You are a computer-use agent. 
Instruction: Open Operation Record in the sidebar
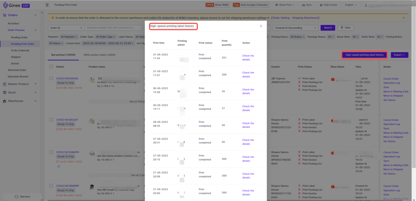tap(18, 76)
